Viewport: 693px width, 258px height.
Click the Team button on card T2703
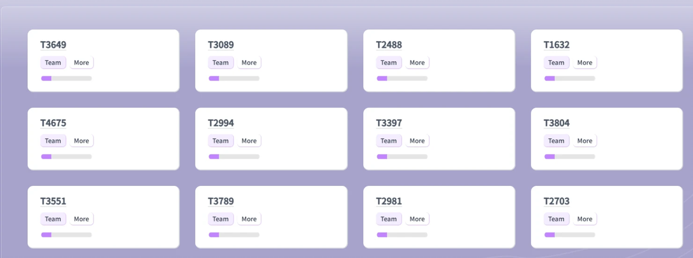[x=556, y=219]
